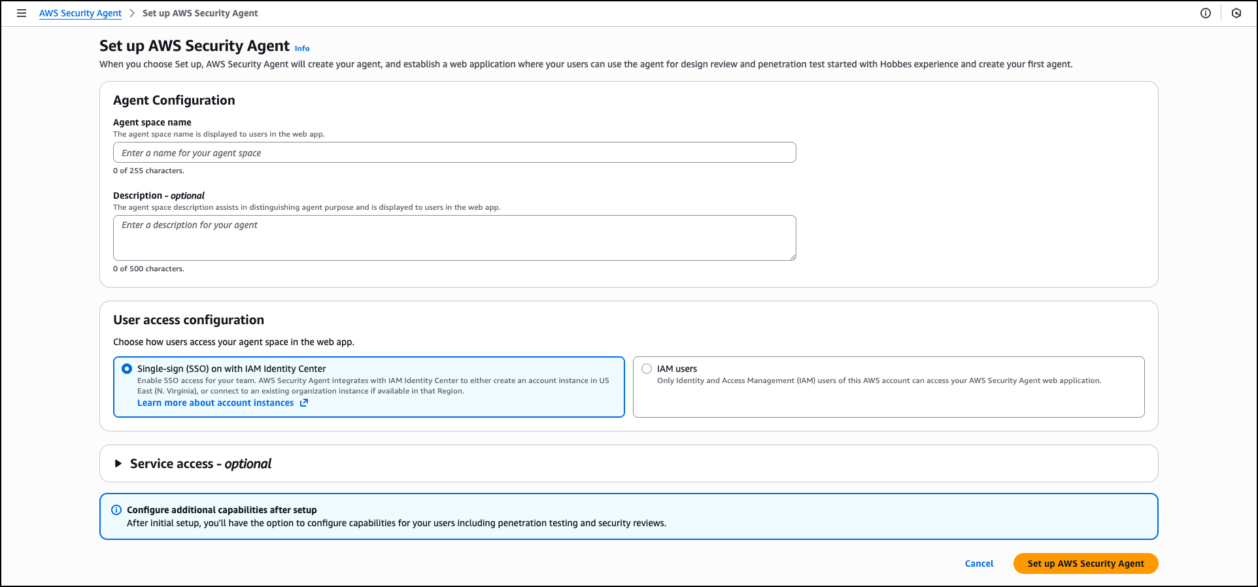1258x587 pixels.
Task: Click the info icon in the Configure additional capabilities alert
Action: (116, 510)
